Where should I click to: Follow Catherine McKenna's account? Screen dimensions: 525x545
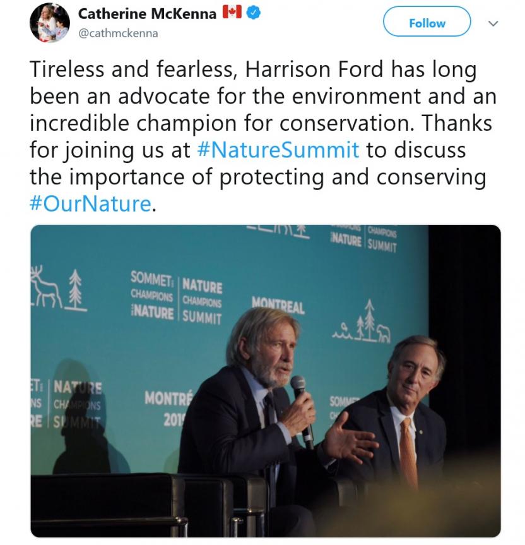pyautogui.click(x=427, y=23)
